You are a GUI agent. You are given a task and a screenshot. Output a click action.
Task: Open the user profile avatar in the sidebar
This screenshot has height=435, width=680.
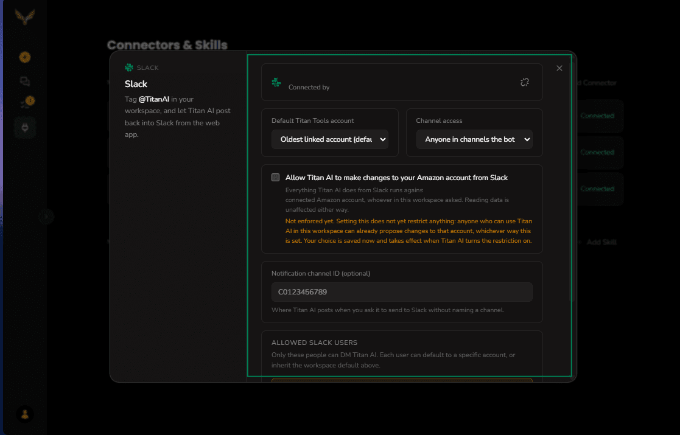point(25,414)
